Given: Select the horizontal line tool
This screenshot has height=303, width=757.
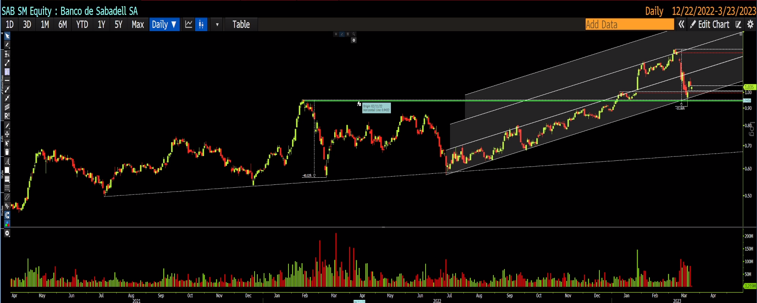Looking at the screenshot, I should (7, 80).
